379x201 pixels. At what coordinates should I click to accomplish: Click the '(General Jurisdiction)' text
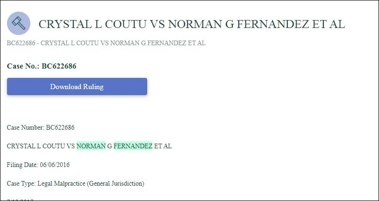coord(115,184)
